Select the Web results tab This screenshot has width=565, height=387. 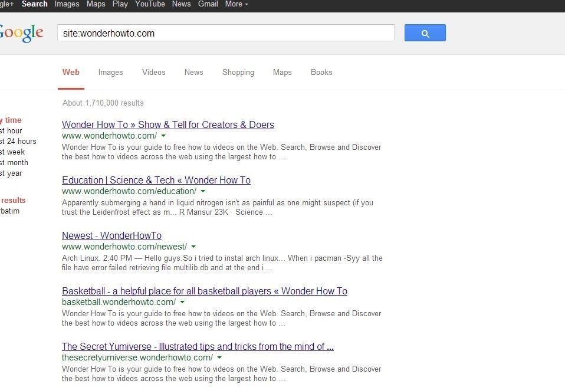click(71, 72)
